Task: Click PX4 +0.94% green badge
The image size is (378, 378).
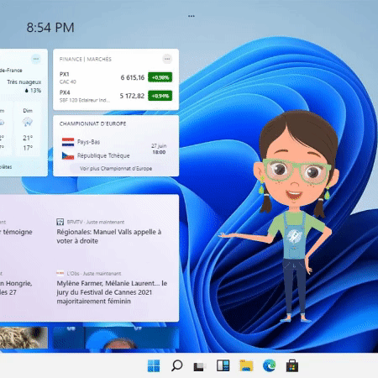Action: pyautogui.click(x=160, y=96)
